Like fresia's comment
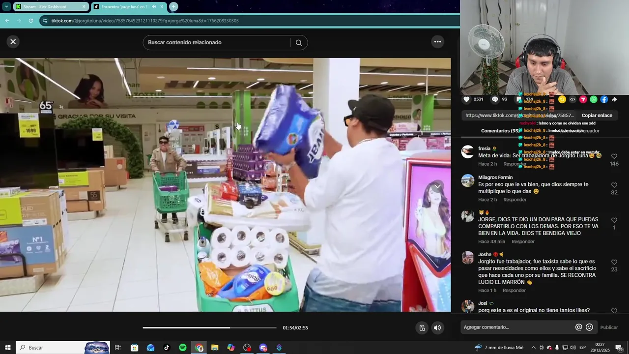 (614, 156)
